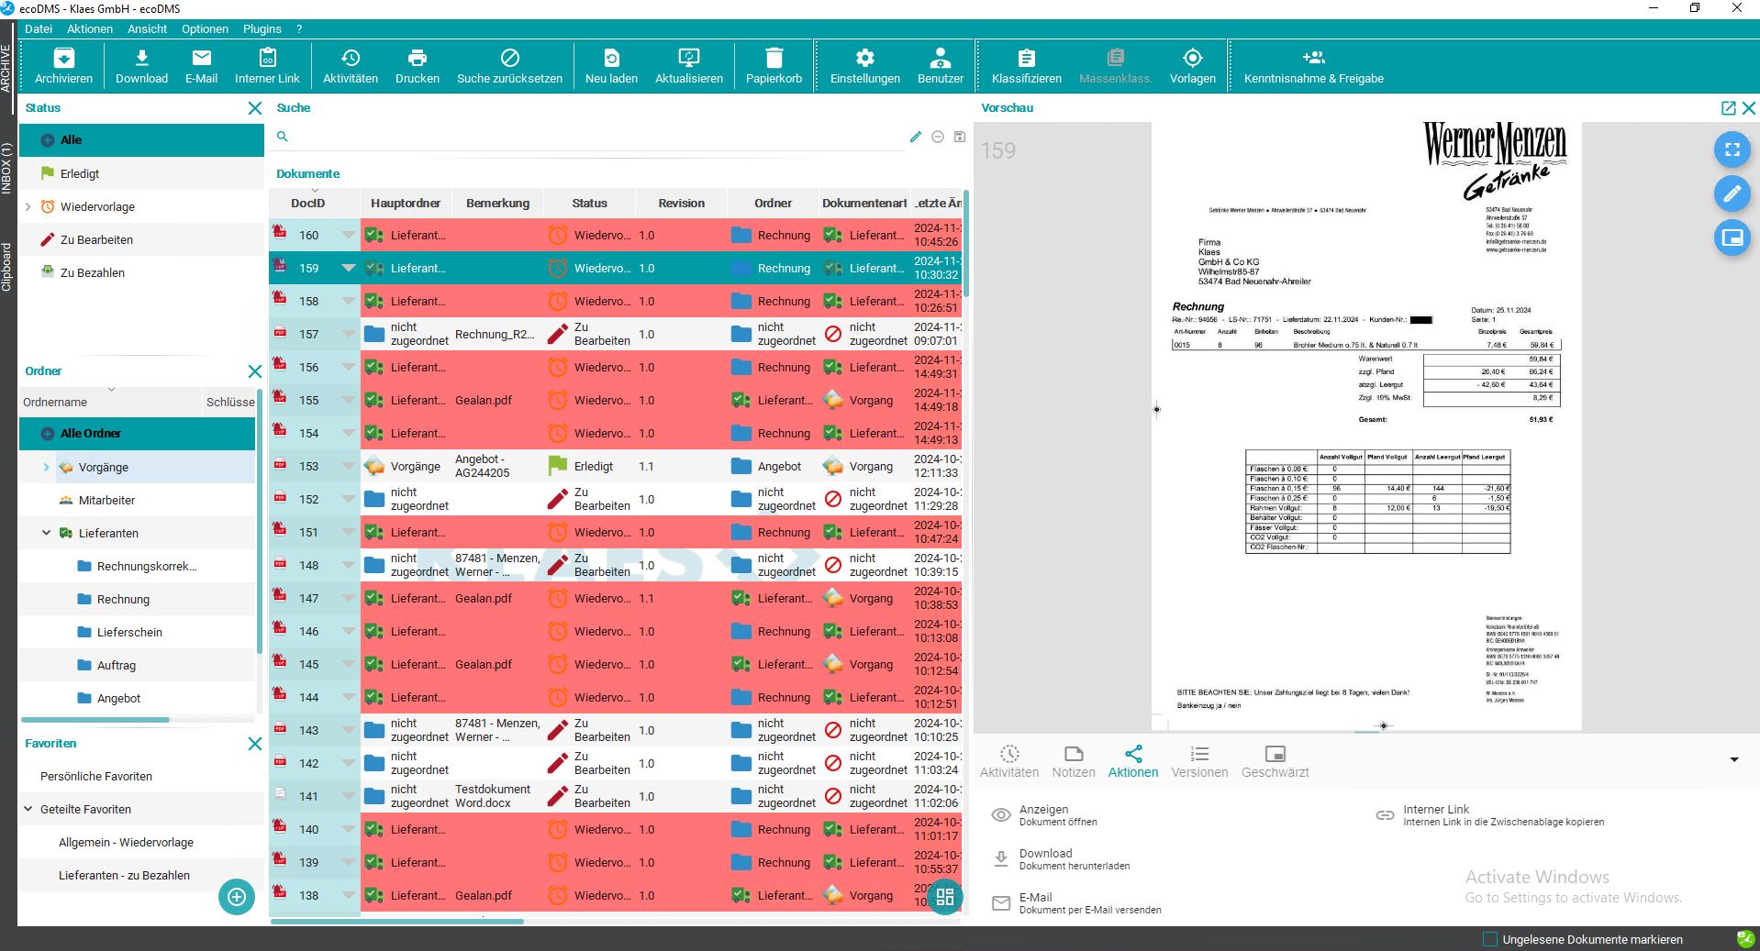1760x951 pixels.
Task: Open Vorlagen from the toolbar
Action: click(1192, 60)
